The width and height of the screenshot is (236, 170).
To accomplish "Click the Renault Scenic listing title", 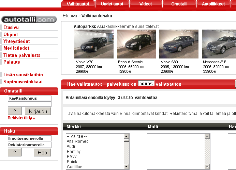I will [x=130, y=62].
